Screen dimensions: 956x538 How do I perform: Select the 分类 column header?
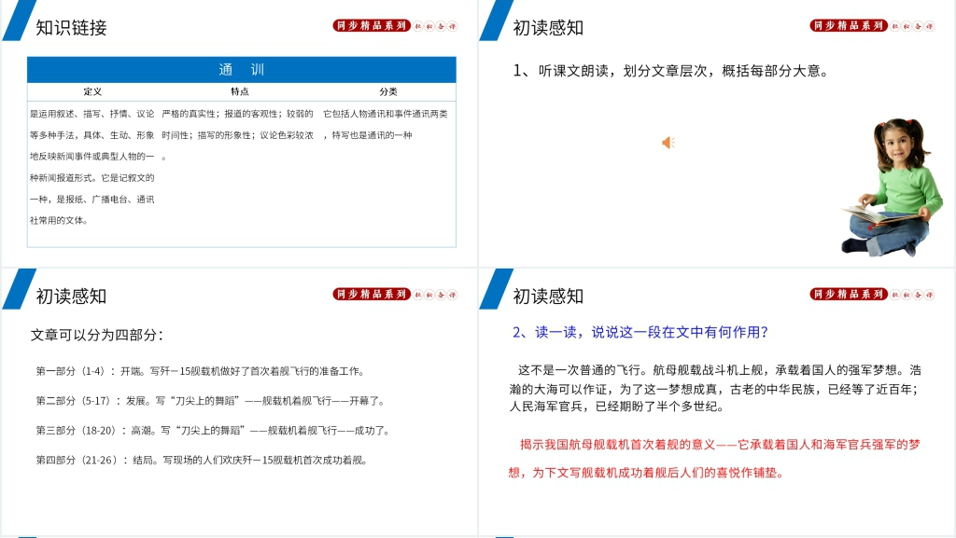coord(388,91)
